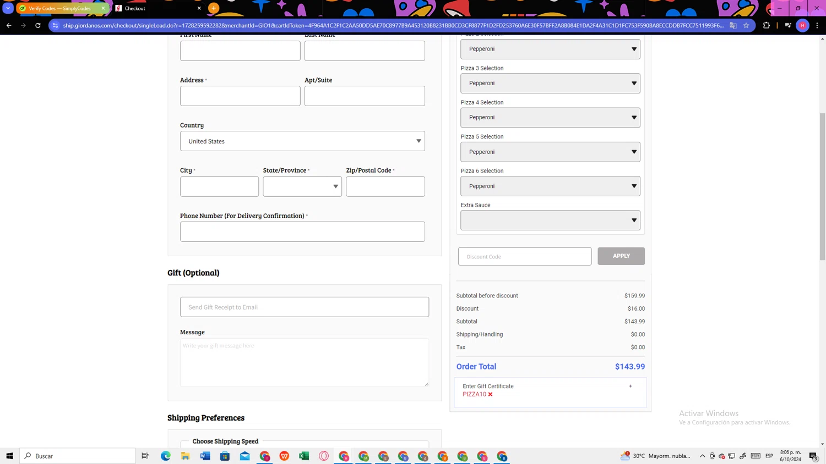The width and height of the screenshot is (826, 464).
Task: Open the H profile avatar menu
Action: [802, 25]
